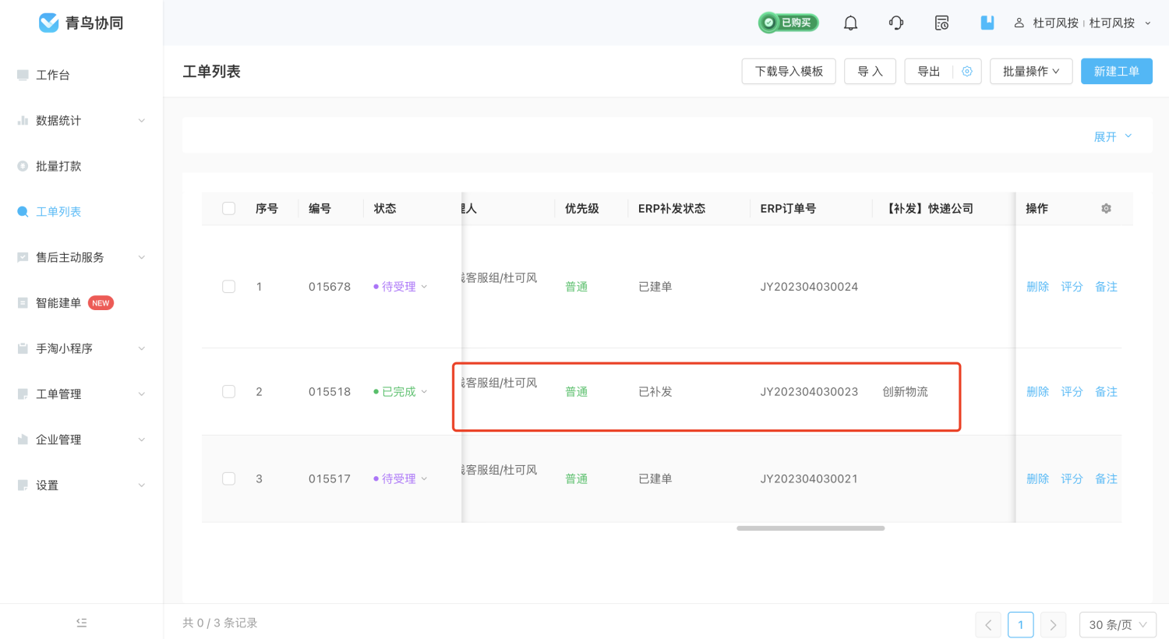Select page 1 in pagination
Viewport: 1169px width, 639px height.
pos(1020,624)
